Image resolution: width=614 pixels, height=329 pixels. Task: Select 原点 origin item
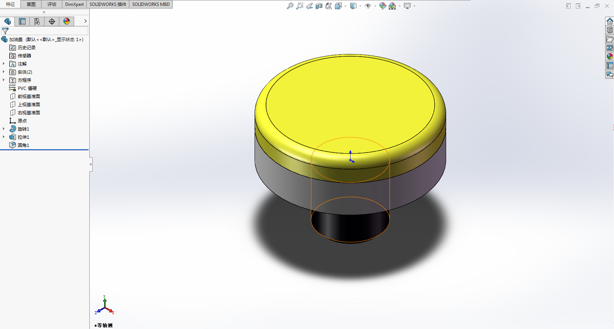pyautogui.click(x=18, y=121)
